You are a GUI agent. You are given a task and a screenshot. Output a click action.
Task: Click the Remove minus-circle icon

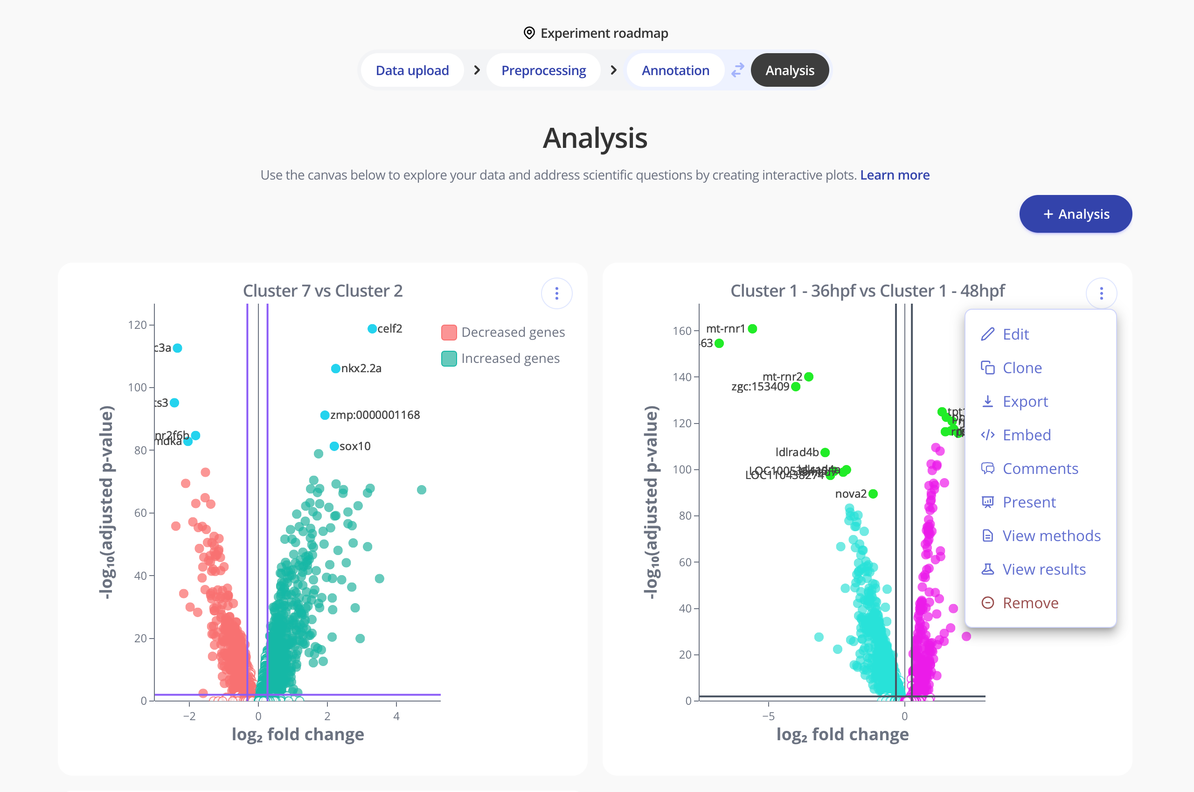(x=987, y=603)
